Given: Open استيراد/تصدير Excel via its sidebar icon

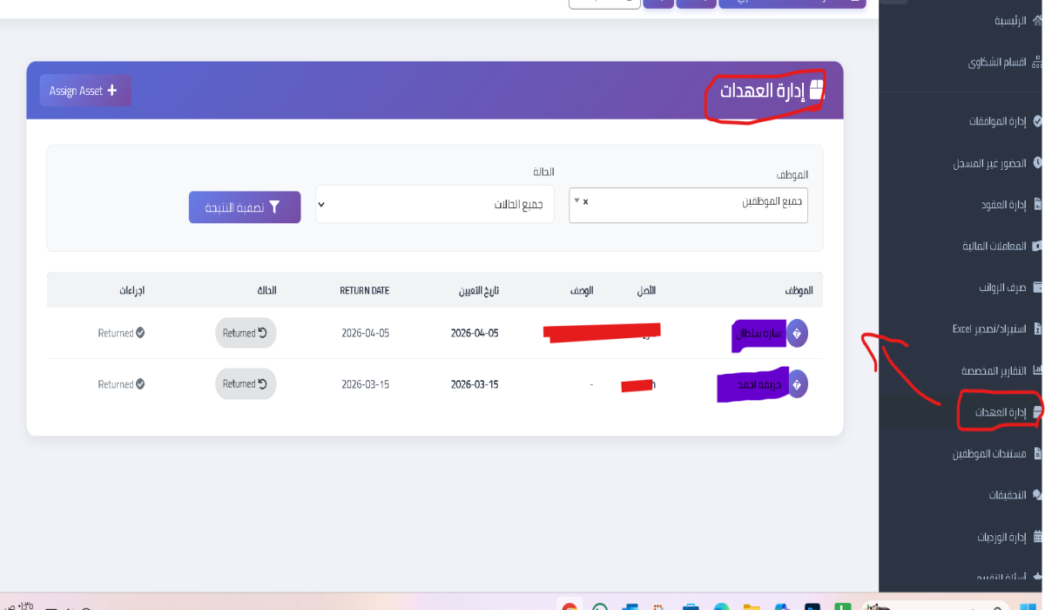Looking at the screenshot, I should tap(1036, 329).
